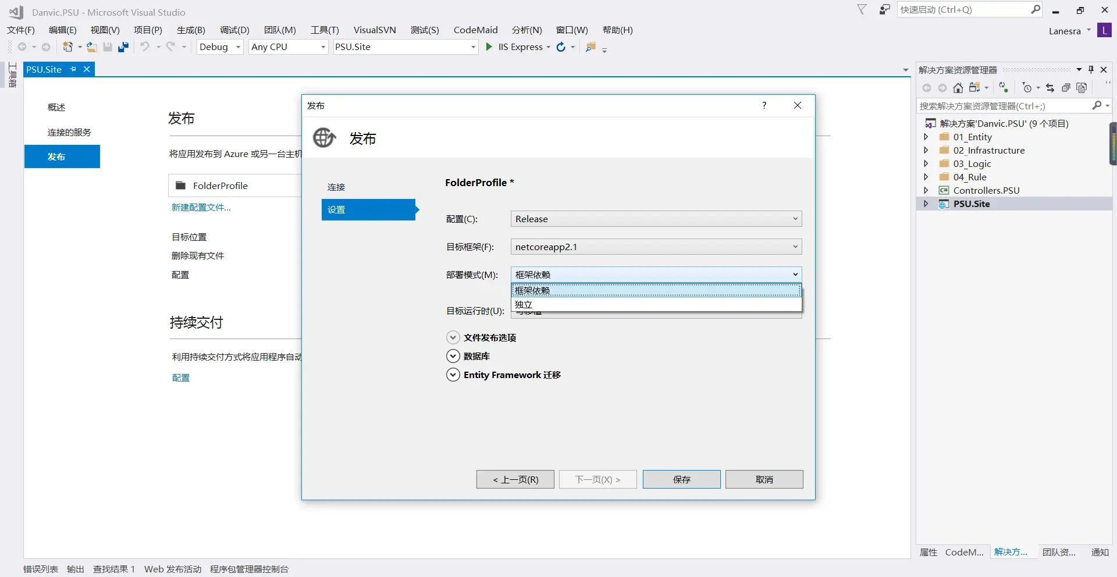
Task: Expand the 03_Logic folder node
Action: pyautogui.click(x=926, y=164)
